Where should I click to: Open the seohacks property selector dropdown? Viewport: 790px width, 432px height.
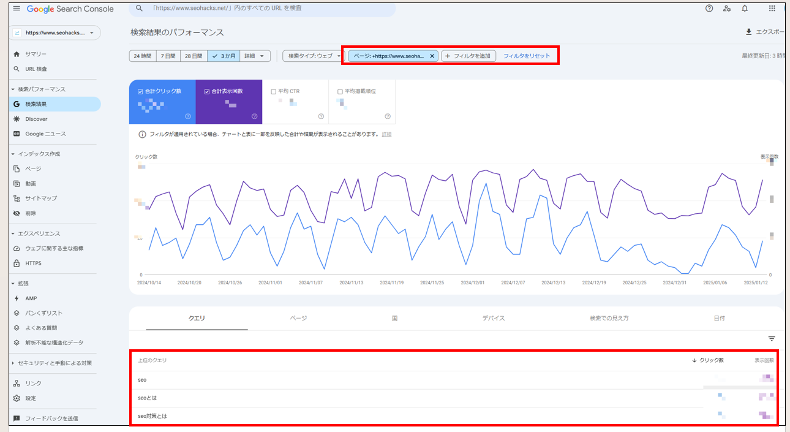[x=55, y=32]
